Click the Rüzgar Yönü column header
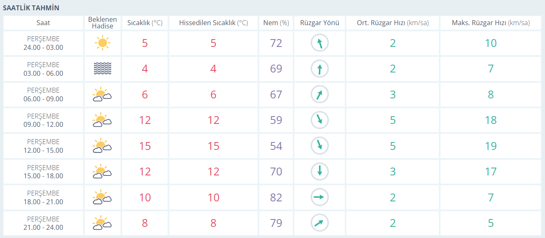 tap(320, 23)
